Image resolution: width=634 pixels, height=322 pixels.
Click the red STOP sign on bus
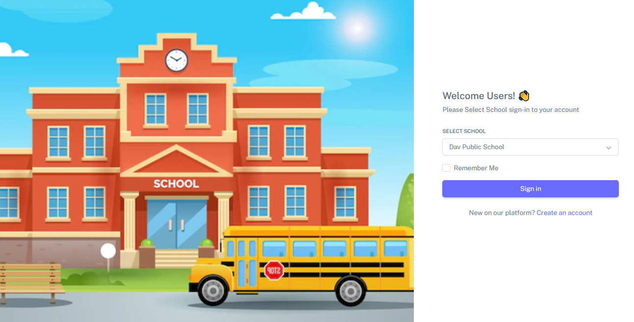[274, 270]
